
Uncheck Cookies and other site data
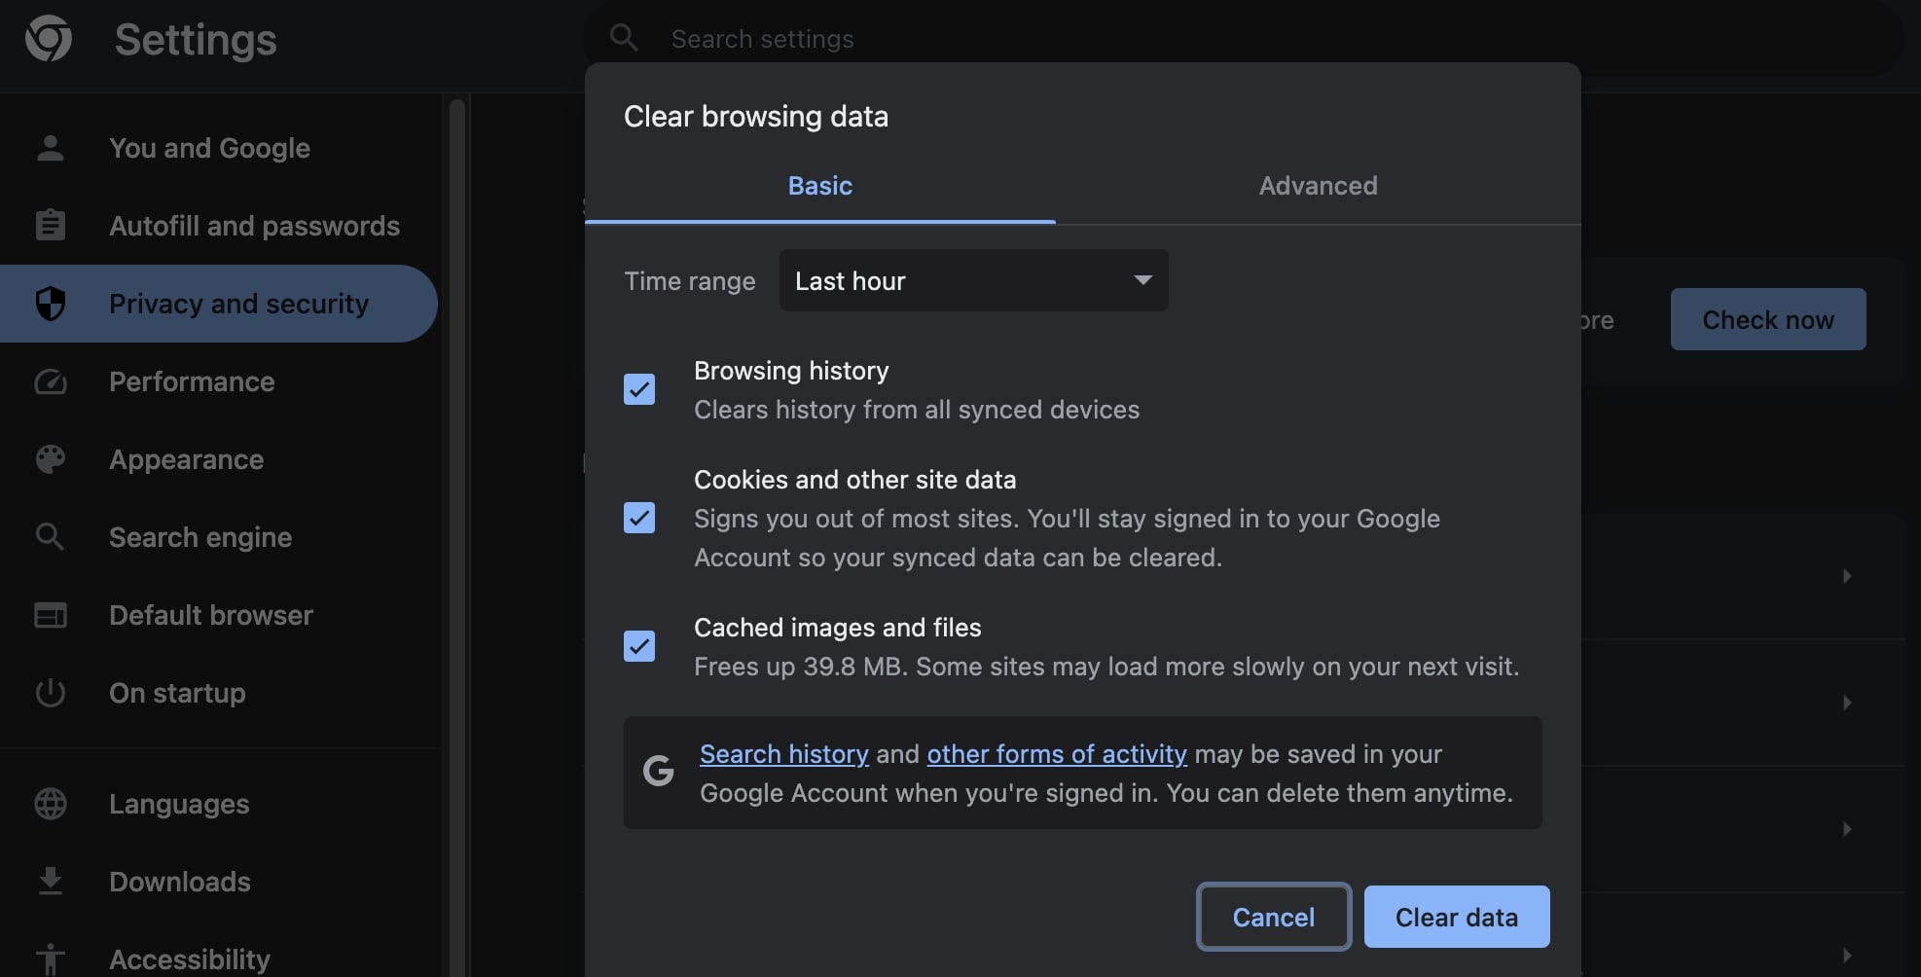tap(639, 518)
